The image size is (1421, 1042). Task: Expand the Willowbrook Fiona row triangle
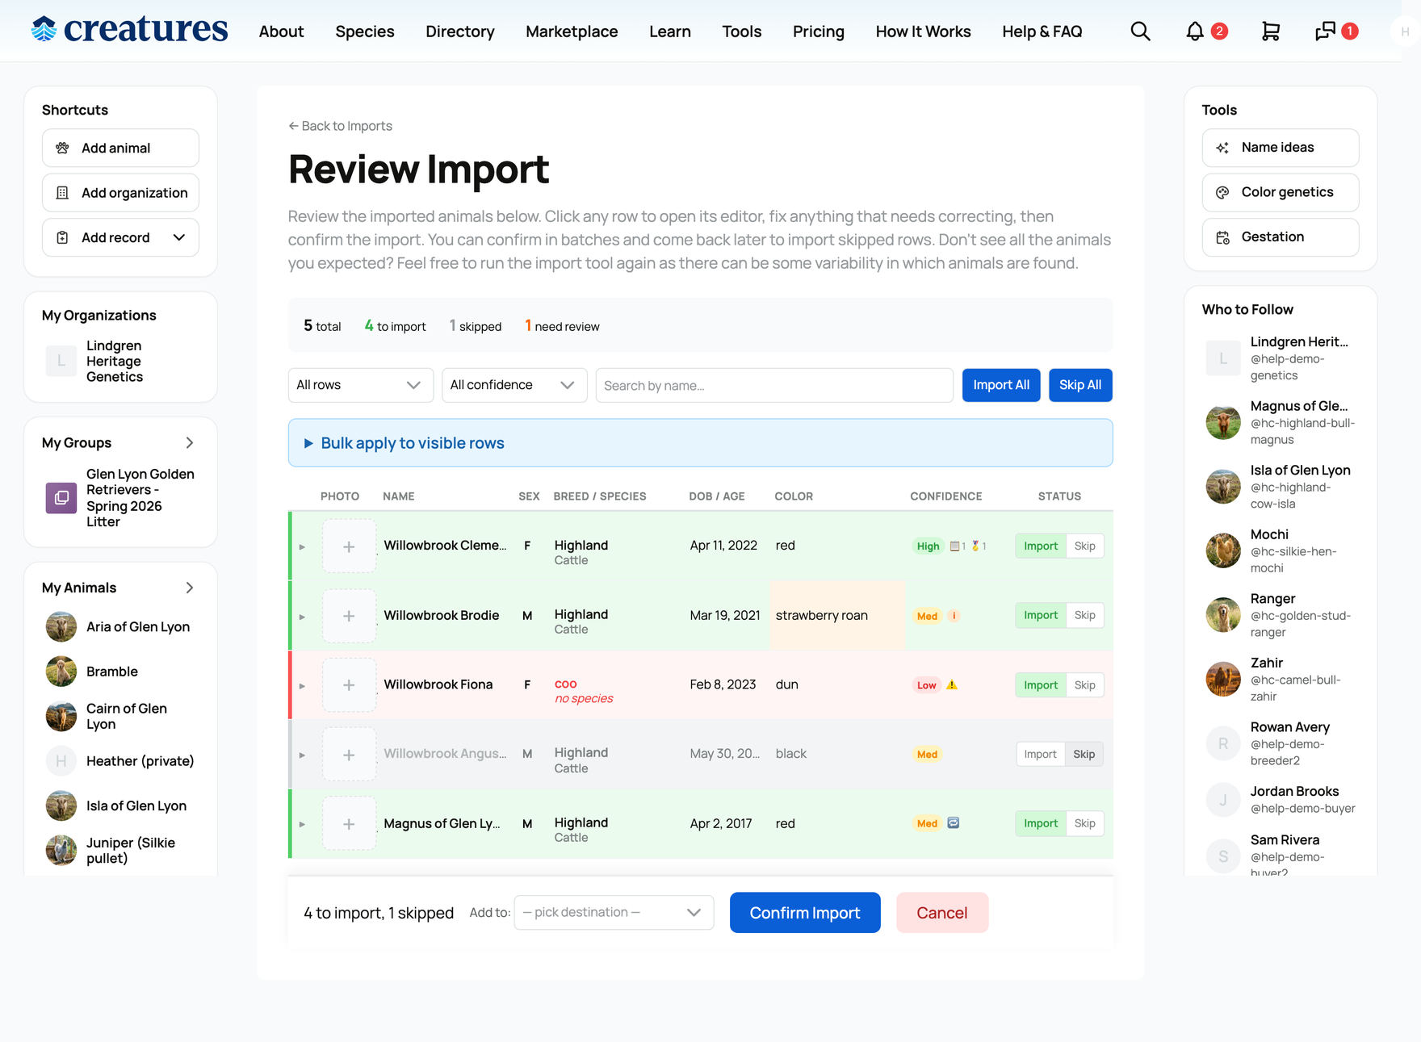[302, 686]
